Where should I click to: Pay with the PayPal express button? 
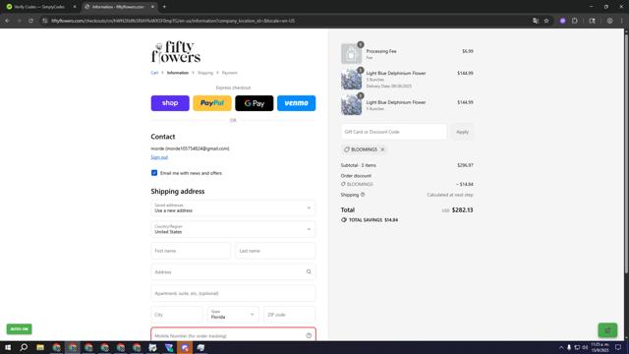coord(212,103)
